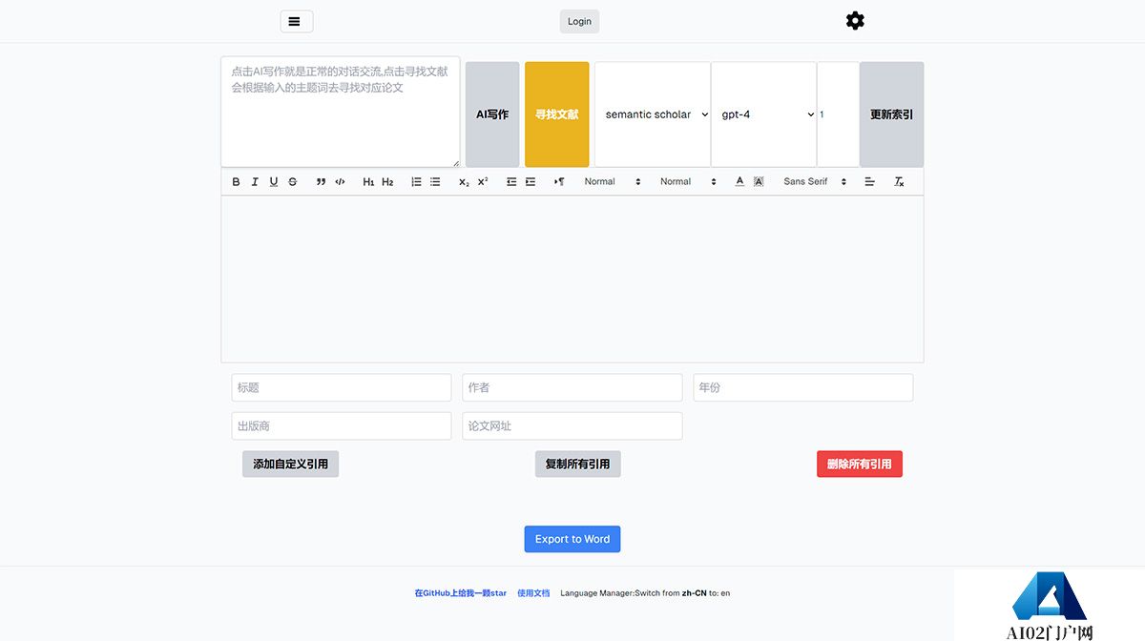Open the hamburger menu at top
The width and height of the screenshot is (1145, 641).
tap(297, 21)
